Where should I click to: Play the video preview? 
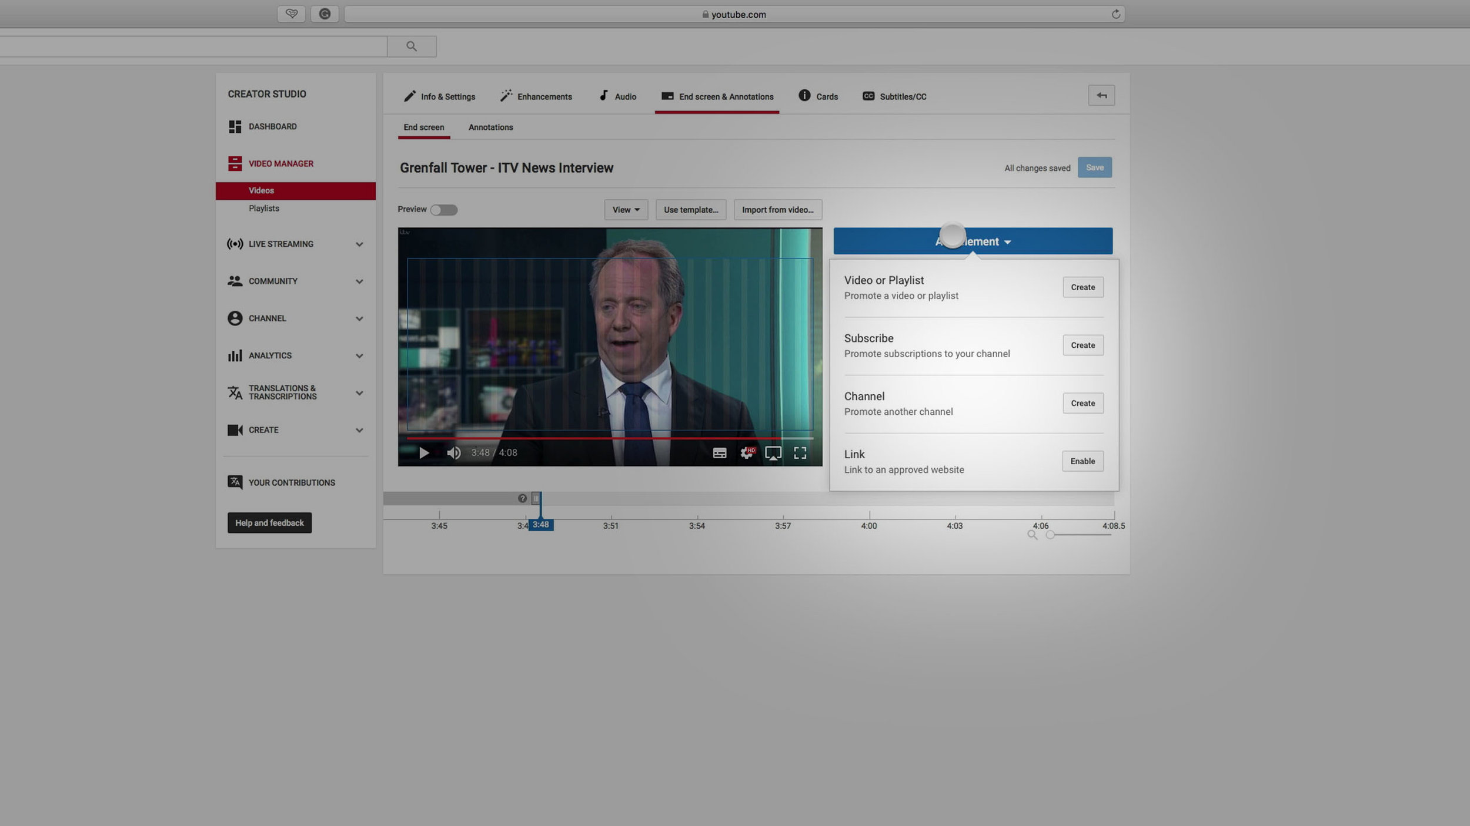pyautogui.click(x=424, y=453)
